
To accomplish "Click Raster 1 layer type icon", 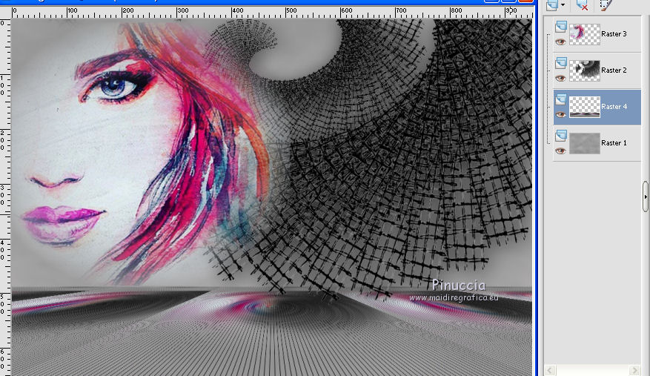I will [561, 135].
